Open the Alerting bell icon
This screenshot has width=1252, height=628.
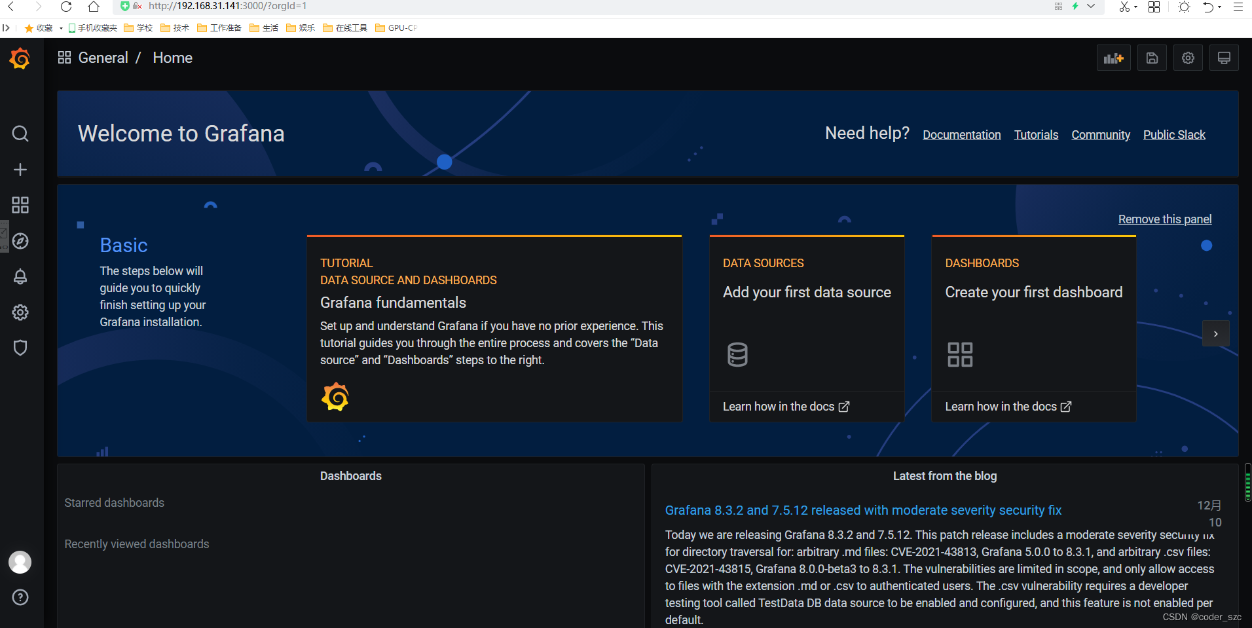[20, 276]
